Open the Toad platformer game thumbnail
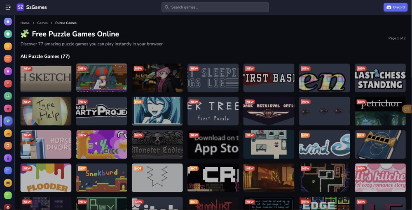Screen dimensions: 412x210 (101, 78)
